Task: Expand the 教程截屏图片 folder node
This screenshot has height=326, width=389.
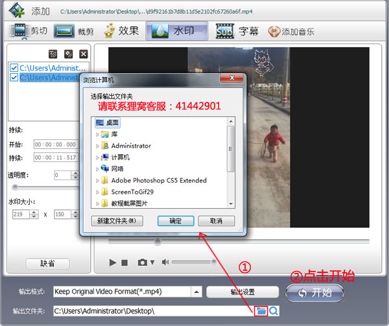Action: 97,204
